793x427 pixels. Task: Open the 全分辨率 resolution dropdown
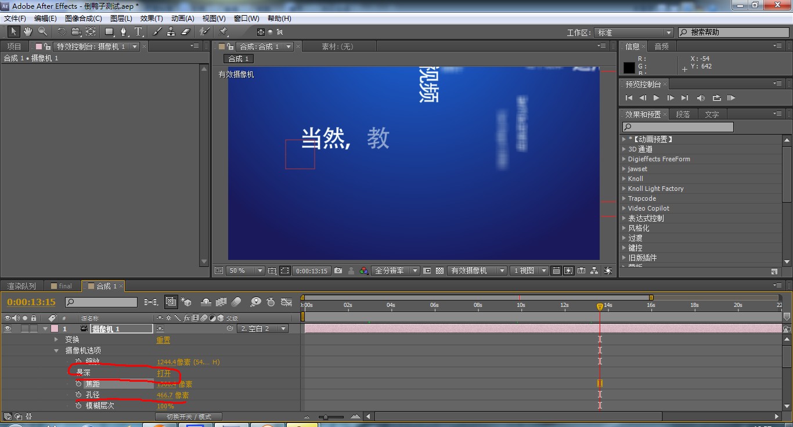396,270
